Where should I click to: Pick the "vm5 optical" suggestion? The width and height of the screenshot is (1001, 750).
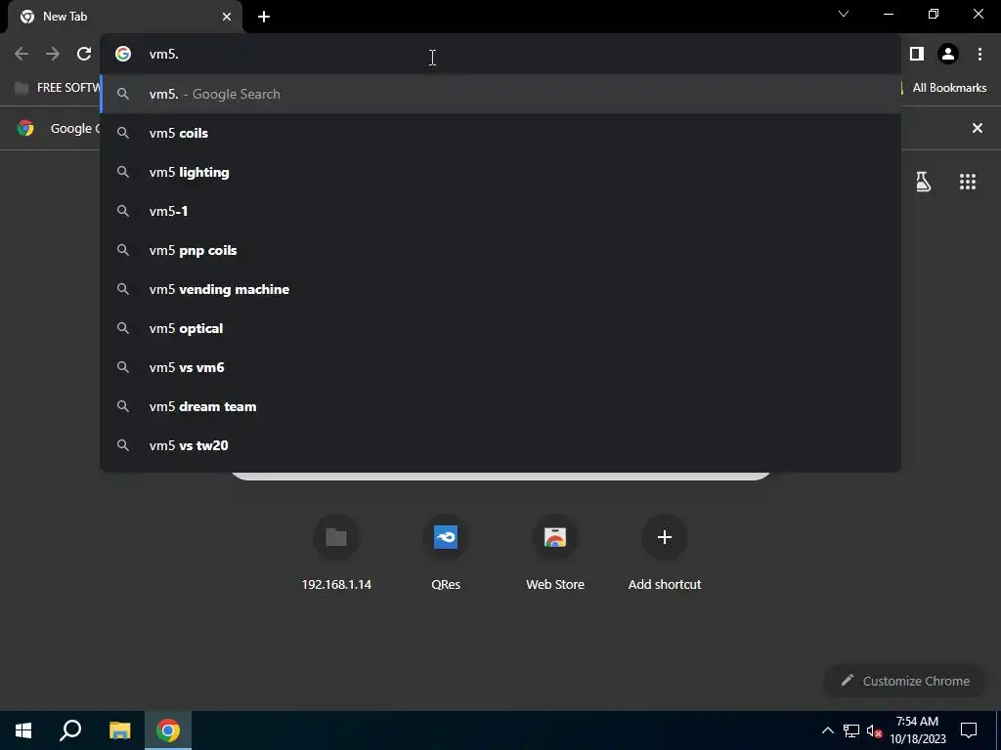[x=500, y=328]
